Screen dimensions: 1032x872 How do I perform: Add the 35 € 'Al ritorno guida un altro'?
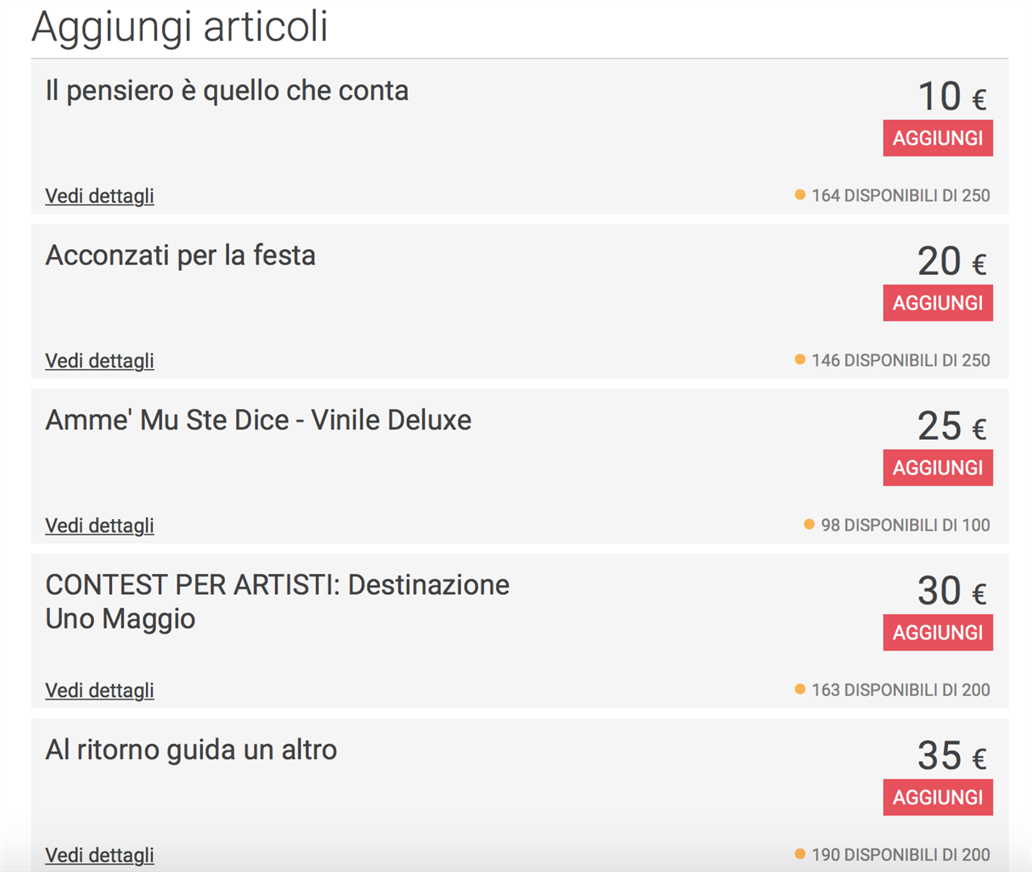coord(938,797)
